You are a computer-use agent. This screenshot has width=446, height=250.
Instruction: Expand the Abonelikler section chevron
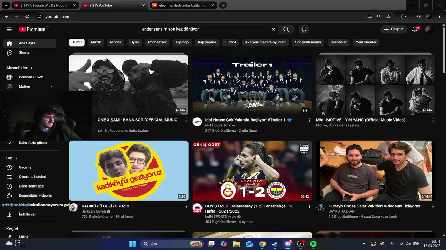(32, 68)
